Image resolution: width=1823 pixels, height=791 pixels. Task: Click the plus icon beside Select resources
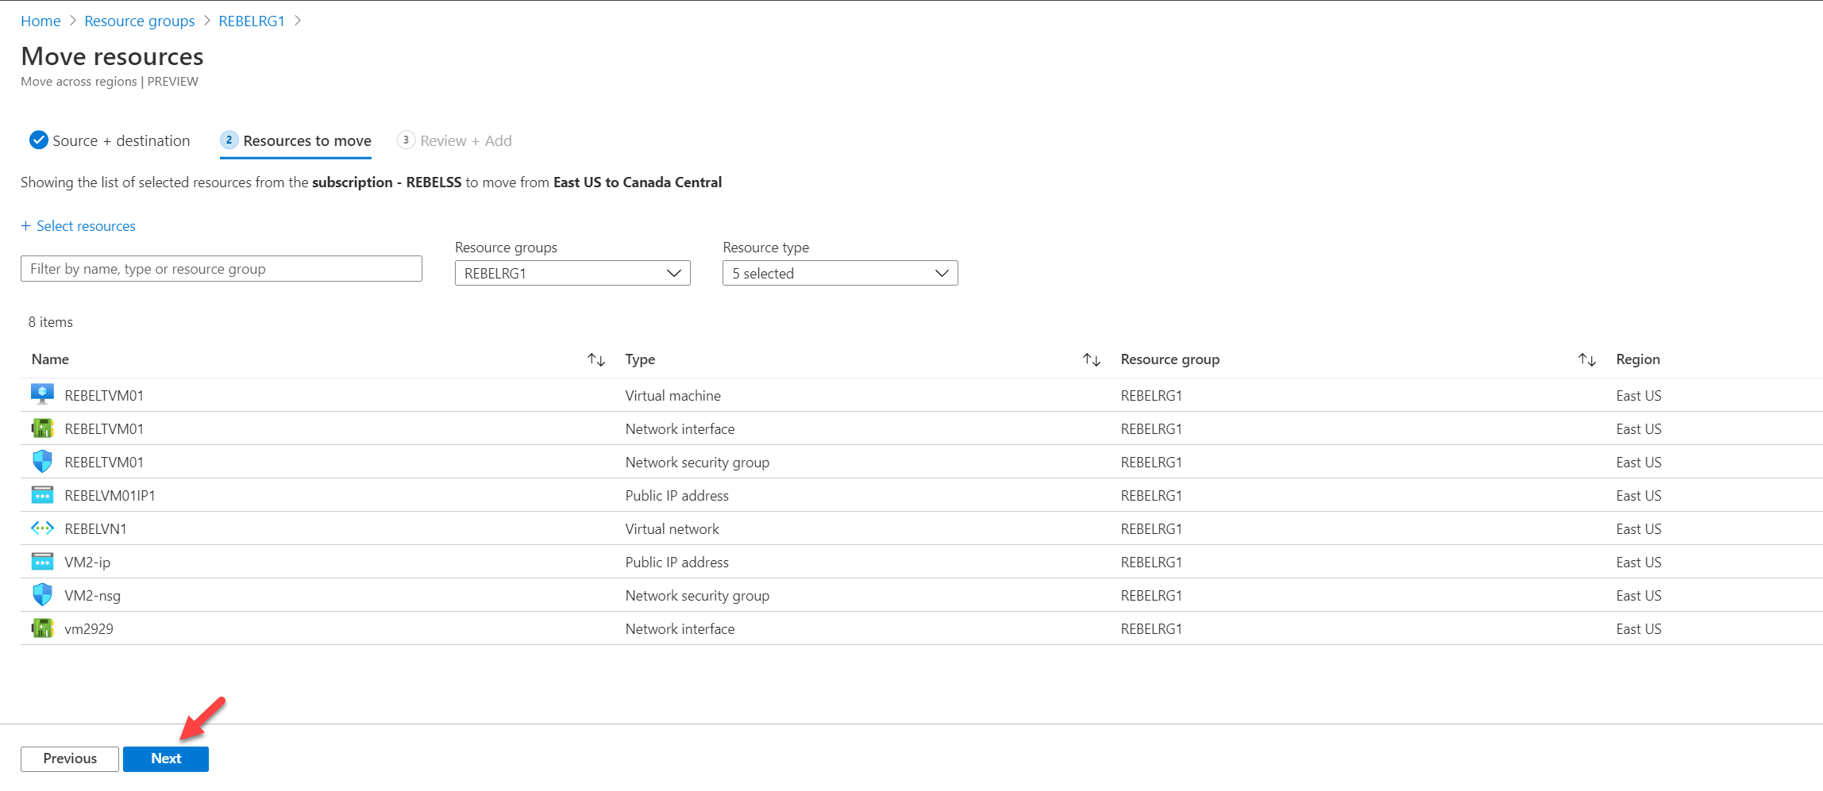pyautogui.click(x=25, y=226)
